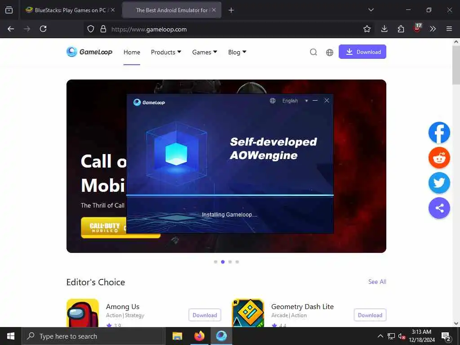
Task: Click the network tray icon
Action: click(x=391, y=336)
